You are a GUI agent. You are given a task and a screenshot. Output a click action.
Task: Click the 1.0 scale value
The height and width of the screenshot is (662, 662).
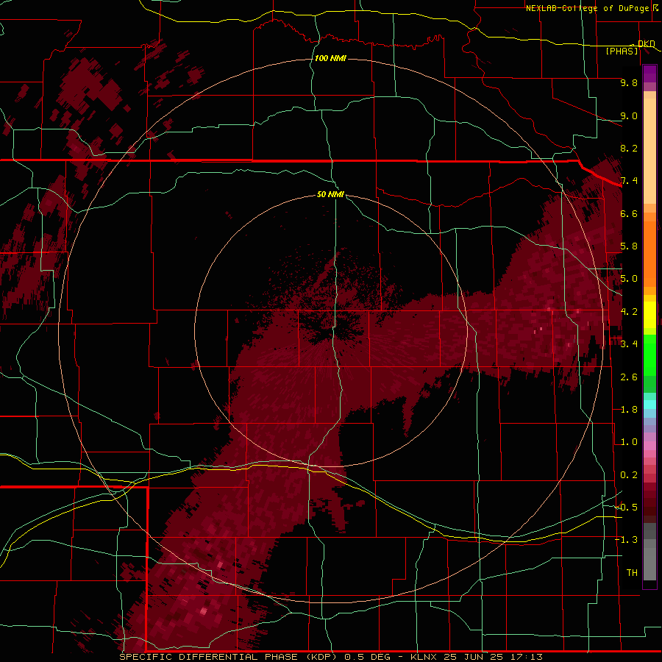[629, 442]
